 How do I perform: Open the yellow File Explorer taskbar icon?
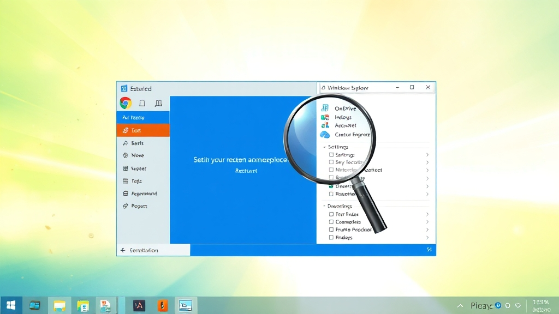click(60, 306)
